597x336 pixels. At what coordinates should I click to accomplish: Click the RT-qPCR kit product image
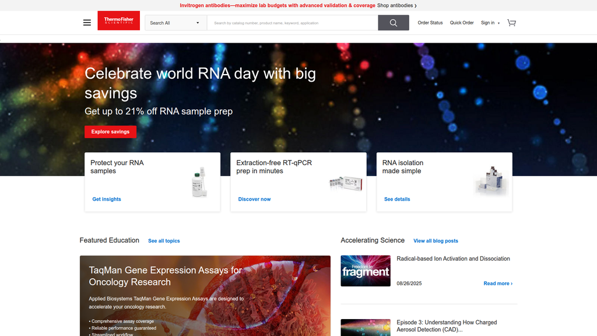point(346,184)
